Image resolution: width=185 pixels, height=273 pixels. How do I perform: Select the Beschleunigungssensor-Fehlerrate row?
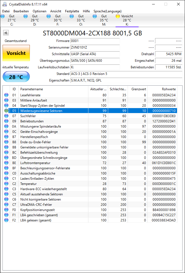tap(90, 168)
